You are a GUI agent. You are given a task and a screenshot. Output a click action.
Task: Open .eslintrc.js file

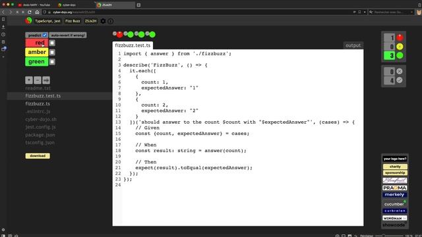tap(38, 111)
